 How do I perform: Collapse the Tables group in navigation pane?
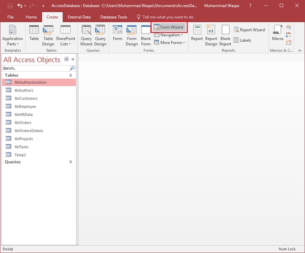pos(70,75)
